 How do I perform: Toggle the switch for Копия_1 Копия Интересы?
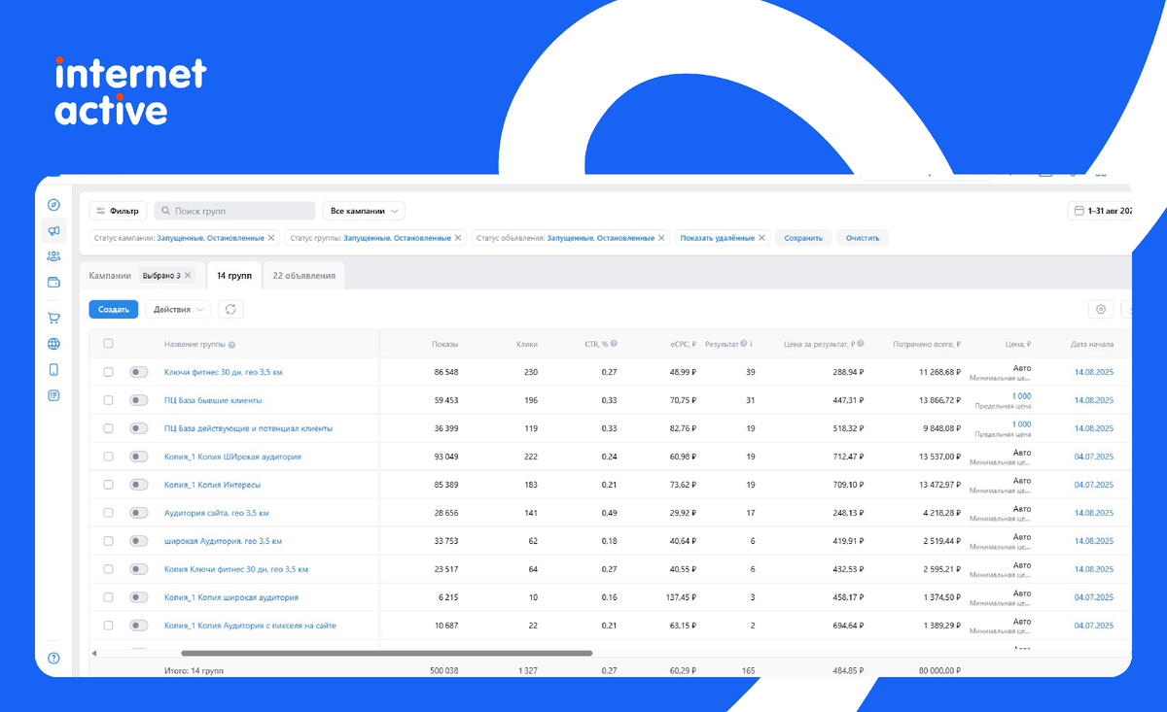pyautogui.click(x=139, y=485)
